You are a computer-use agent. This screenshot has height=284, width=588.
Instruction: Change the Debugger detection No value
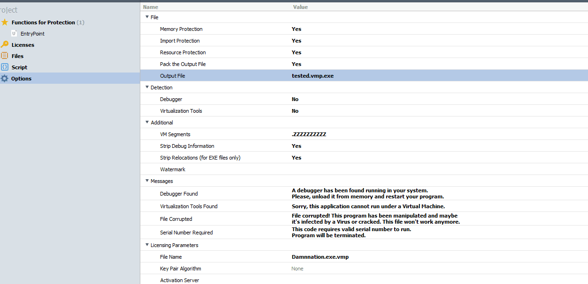[295, 99]
